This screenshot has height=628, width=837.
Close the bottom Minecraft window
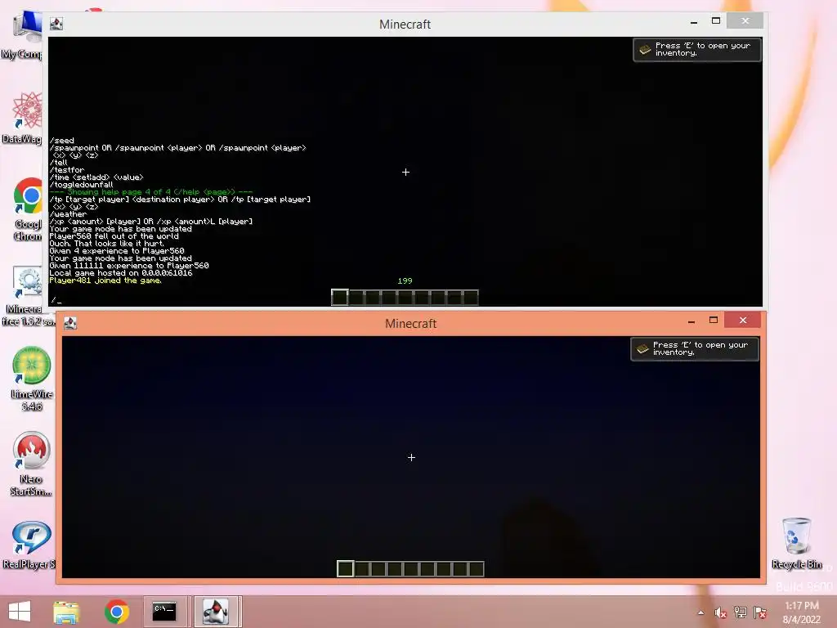tap(743, 320)
